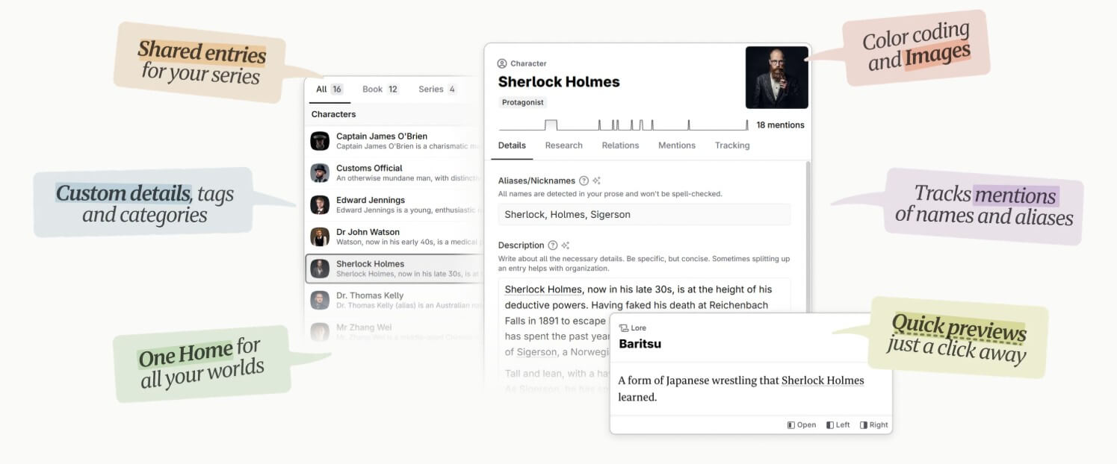This screenshot has height=464, width=1117.
Task: Click the Protagonist tag
Action: pos(523,102)
